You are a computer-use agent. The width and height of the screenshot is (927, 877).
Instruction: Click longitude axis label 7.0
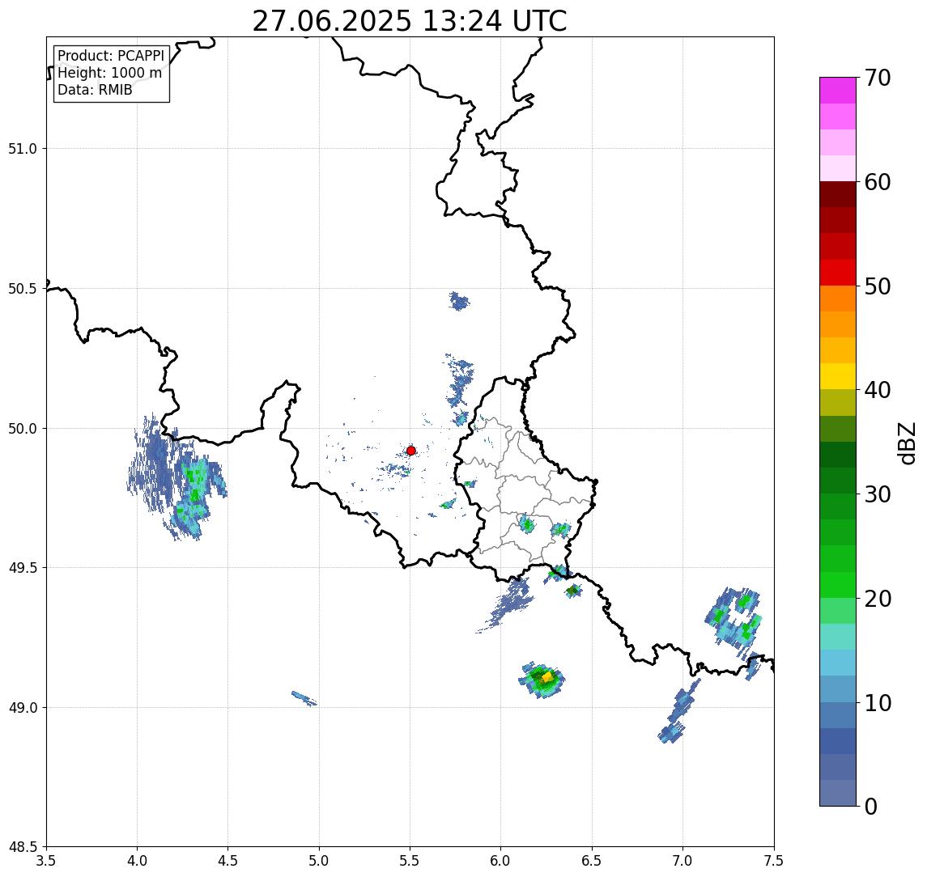tap(682, 861)
